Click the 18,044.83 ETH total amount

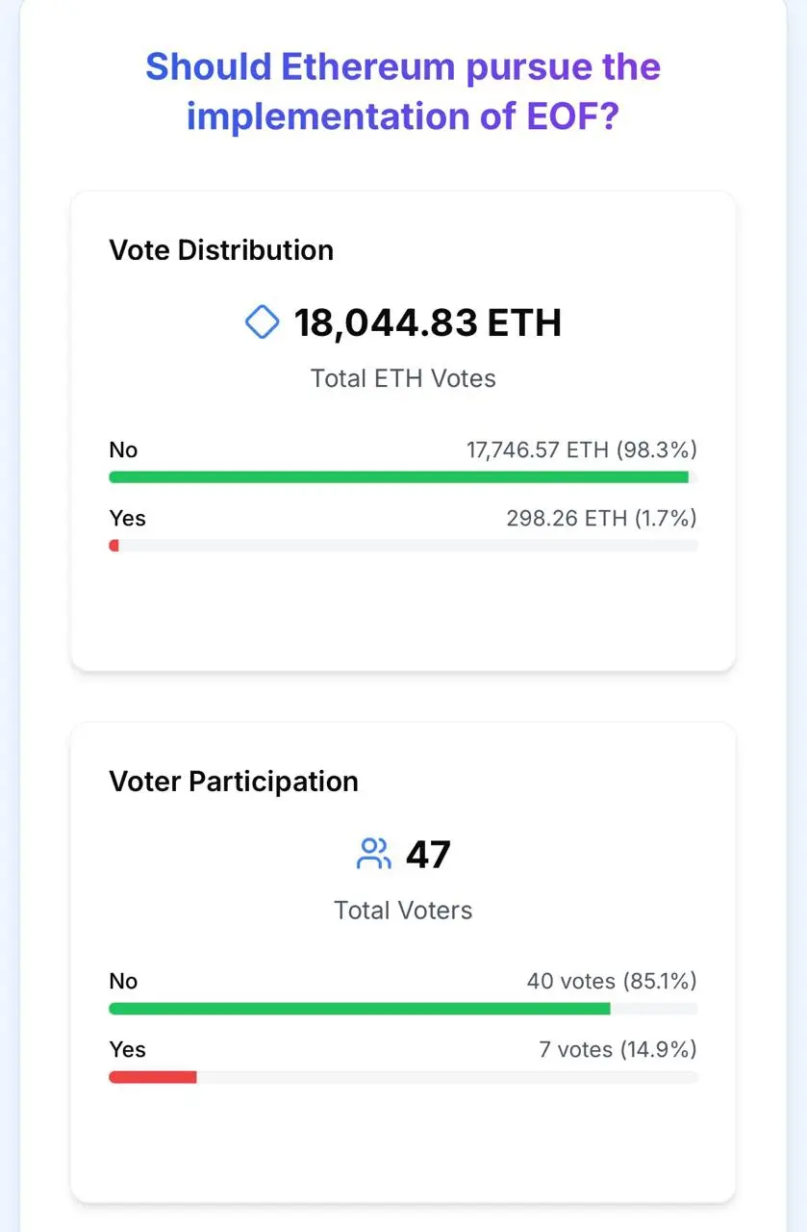click(427, 322)
